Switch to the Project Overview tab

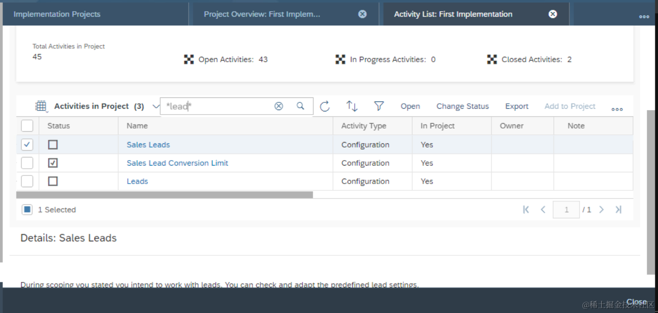point(262,14)
